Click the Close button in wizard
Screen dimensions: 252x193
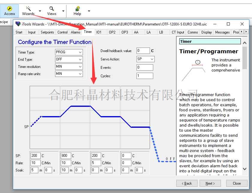click(x=236, y=183)
